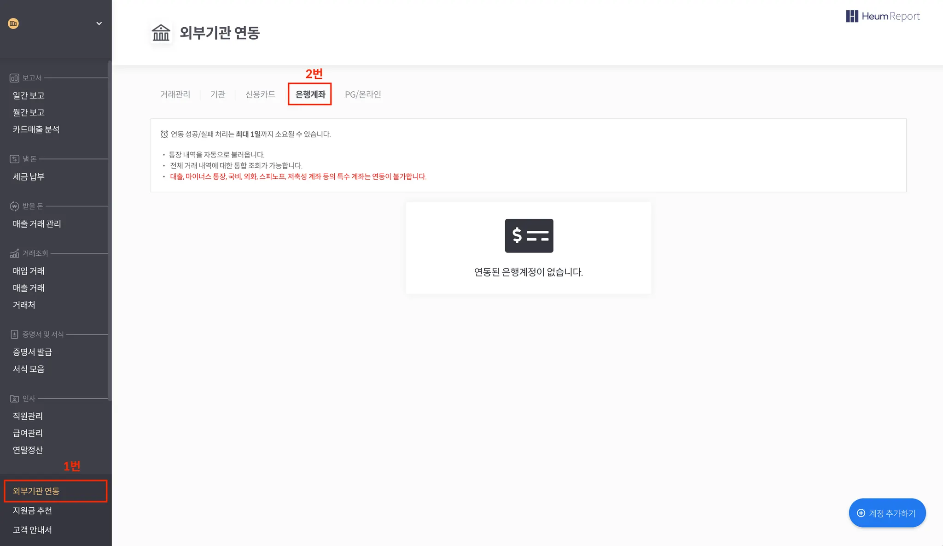Click the yellow profile avatar icon
Viewport: 943px width, 546px height.
[13, 23]
